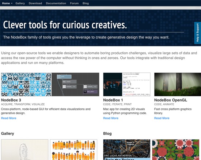The height and width of the screenshot is (160, 201).
Task: Click the 'Clever tools for curious creatives.' headline
Action: pos(65,25)
